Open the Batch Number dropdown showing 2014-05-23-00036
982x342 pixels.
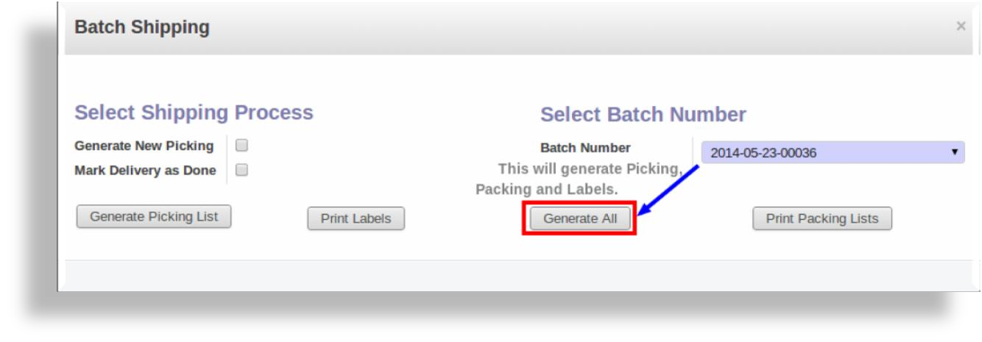coord(832,153)
